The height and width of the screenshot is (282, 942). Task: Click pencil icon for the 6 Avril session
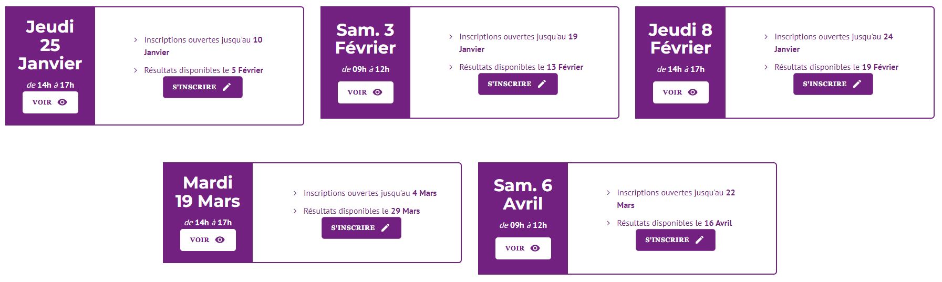coord(700,240)
